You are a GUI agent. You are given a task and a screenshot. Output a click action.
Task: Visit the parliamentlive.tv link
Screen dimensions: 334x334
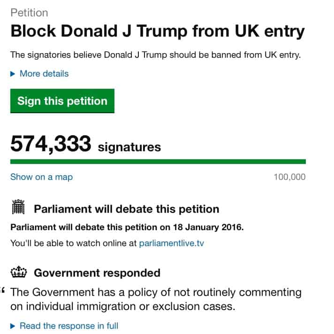(172, 243)
